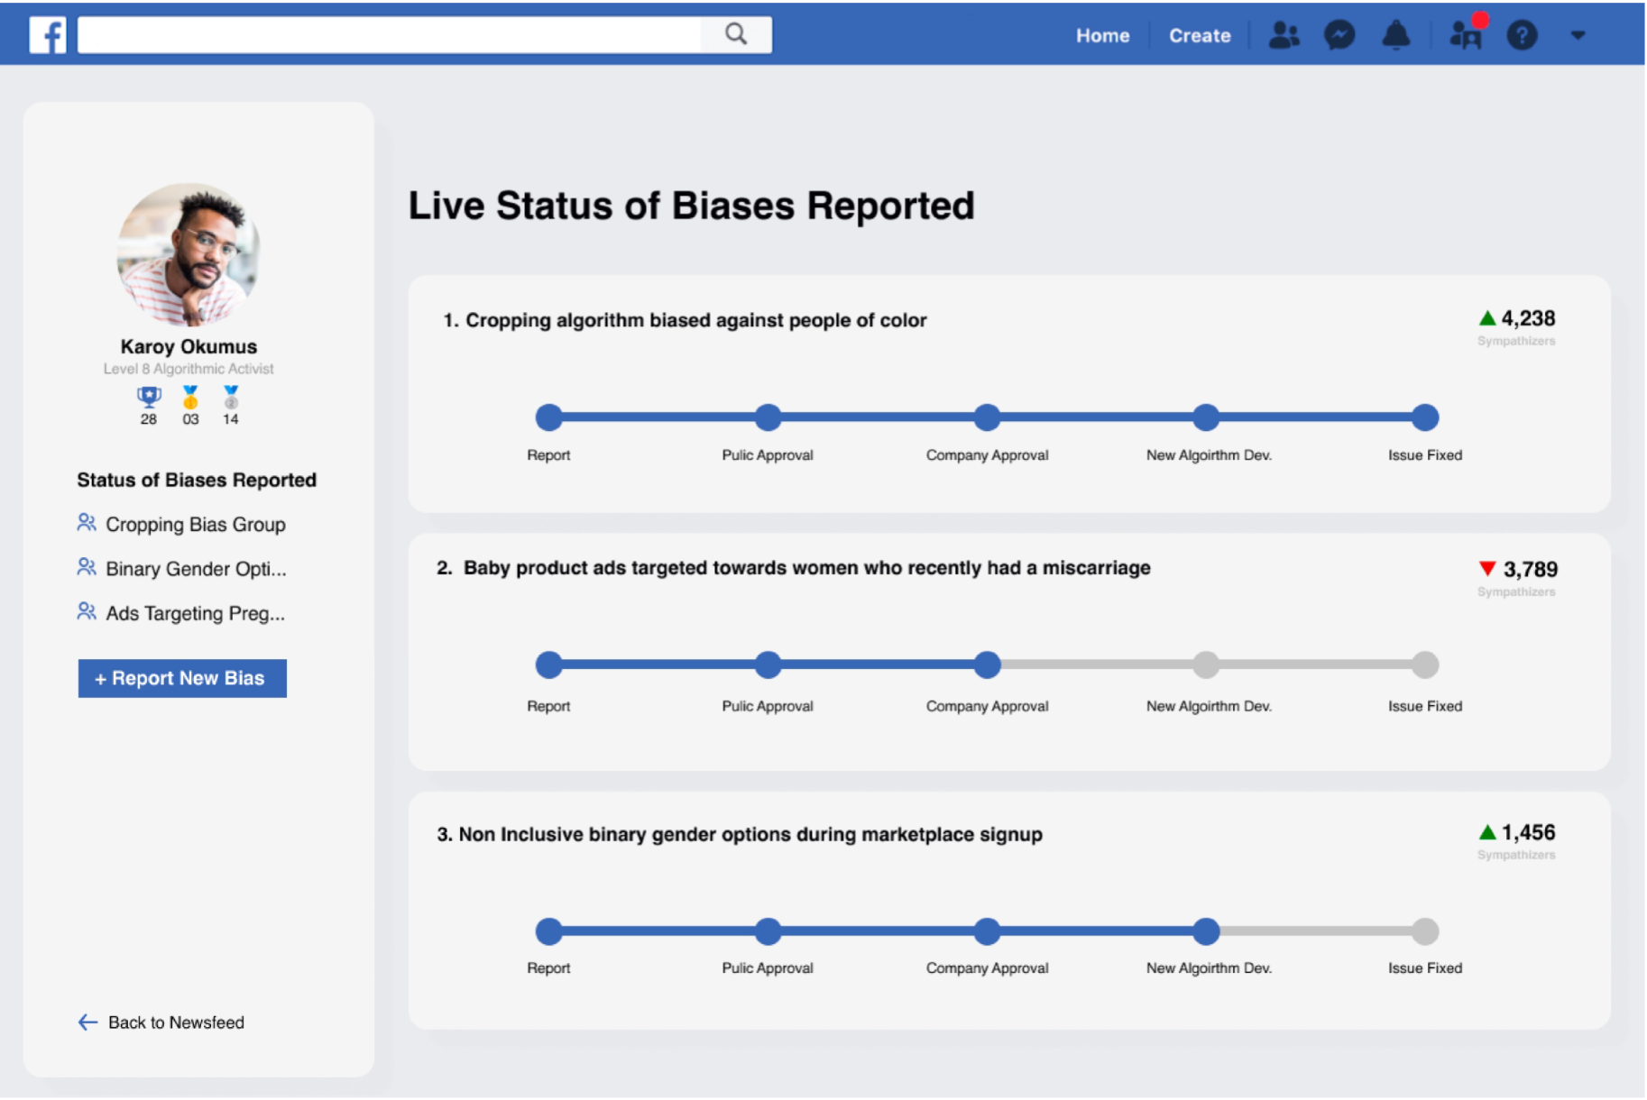Click the Report New Bias button
The image size is (1647, 1100).
click(x=182, y=678)
